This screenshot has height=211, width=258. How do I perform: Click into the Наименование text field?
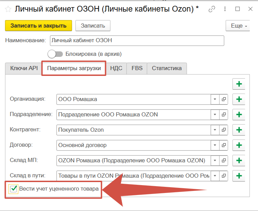[x=137, y=40]
